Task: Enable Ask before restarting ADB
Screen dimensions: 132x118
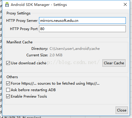Action: tap(8, 90)
